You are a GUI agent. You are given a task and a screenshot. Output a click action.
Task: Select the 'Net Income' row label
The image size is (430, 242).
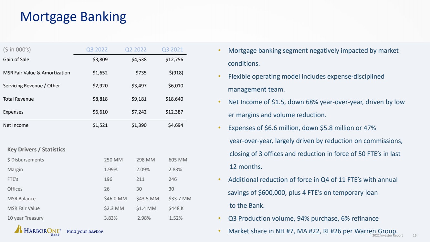point(16,125)
